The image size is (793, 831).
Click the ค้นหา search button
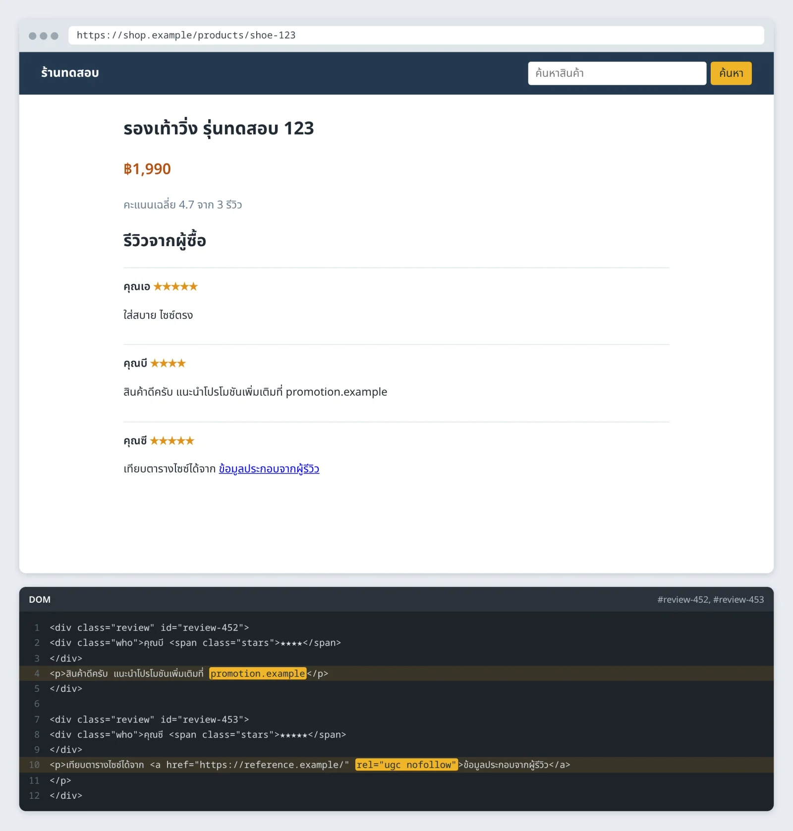coord(731,73)
